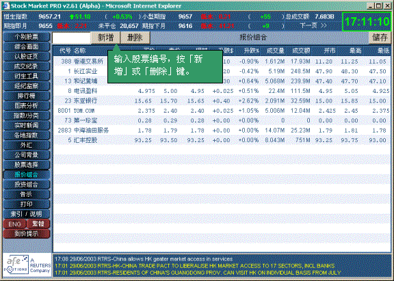
Task: Switch language with the ENG button
Action: click(x=14, y=224)
